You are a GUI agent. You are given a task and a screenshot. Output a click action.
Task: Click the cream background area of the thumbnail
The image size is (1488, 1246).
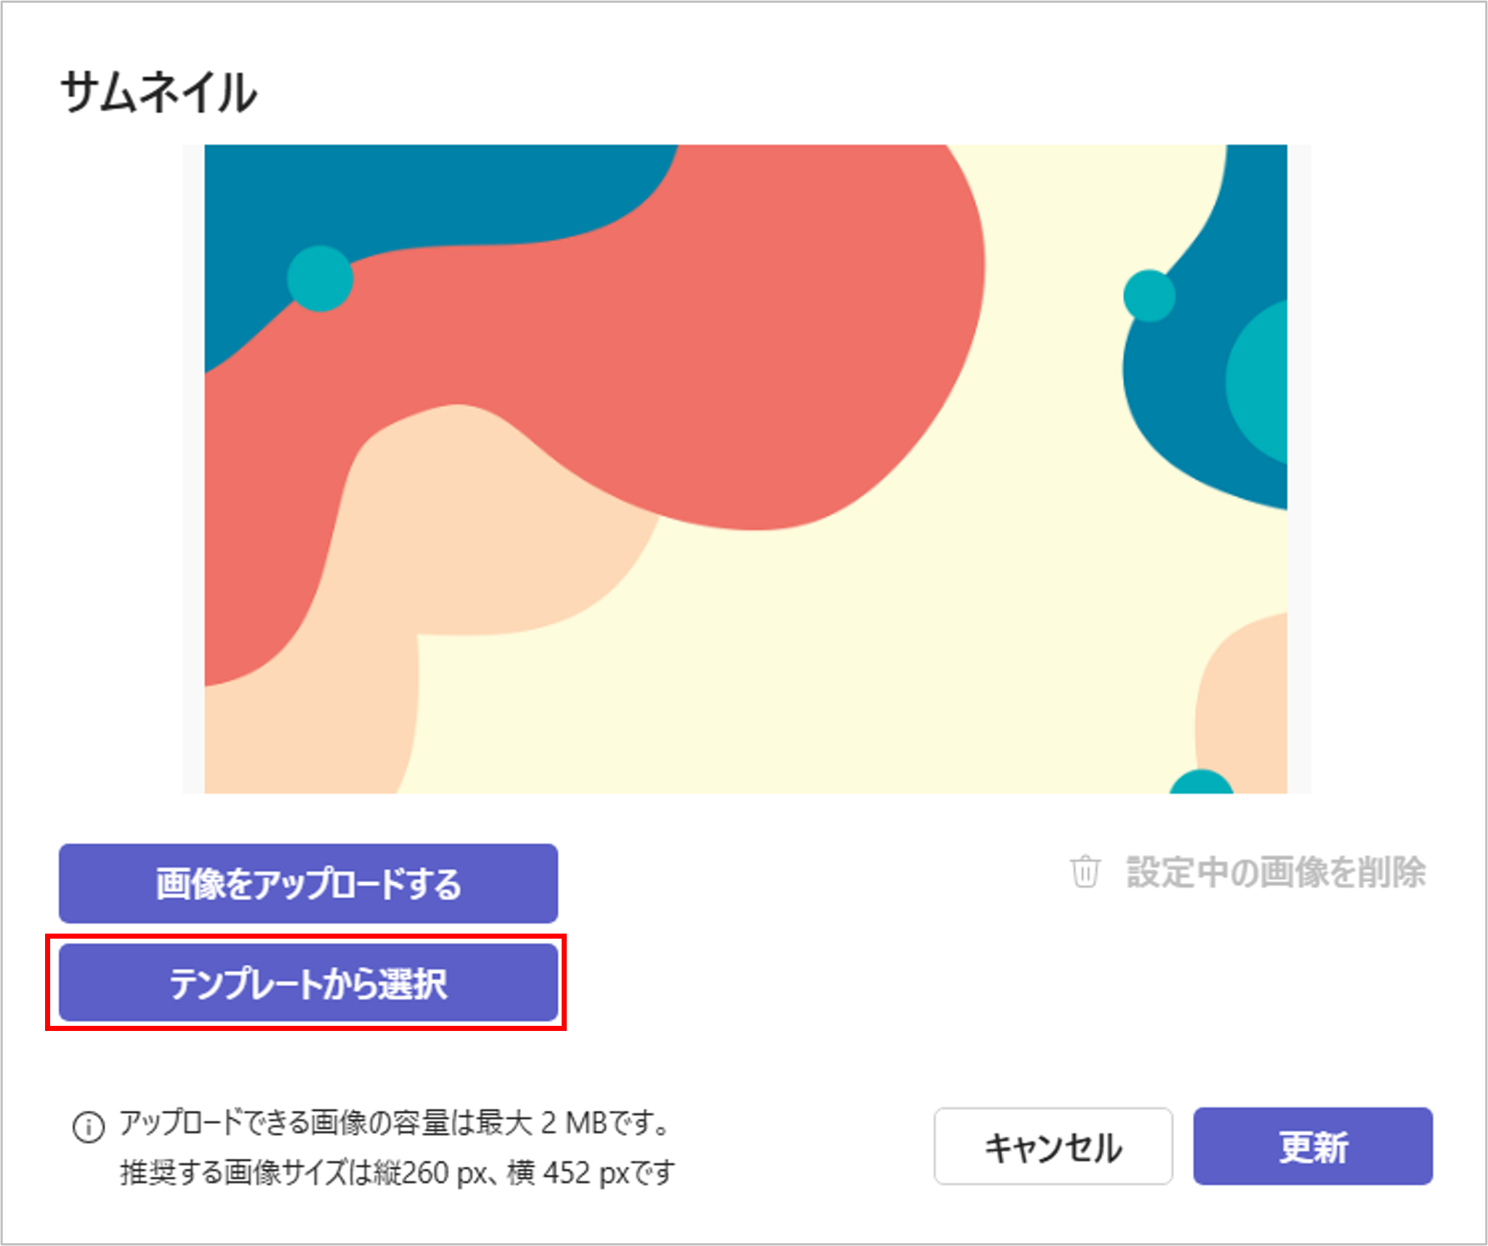pos(872,654)
